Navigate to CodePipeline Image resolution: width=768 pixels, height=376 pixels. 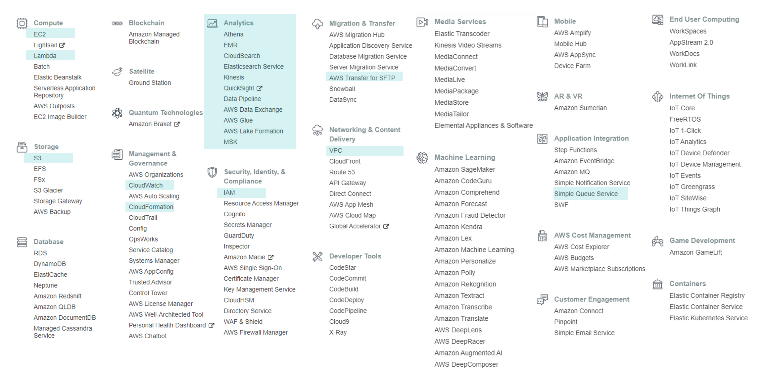click(348, 311)
